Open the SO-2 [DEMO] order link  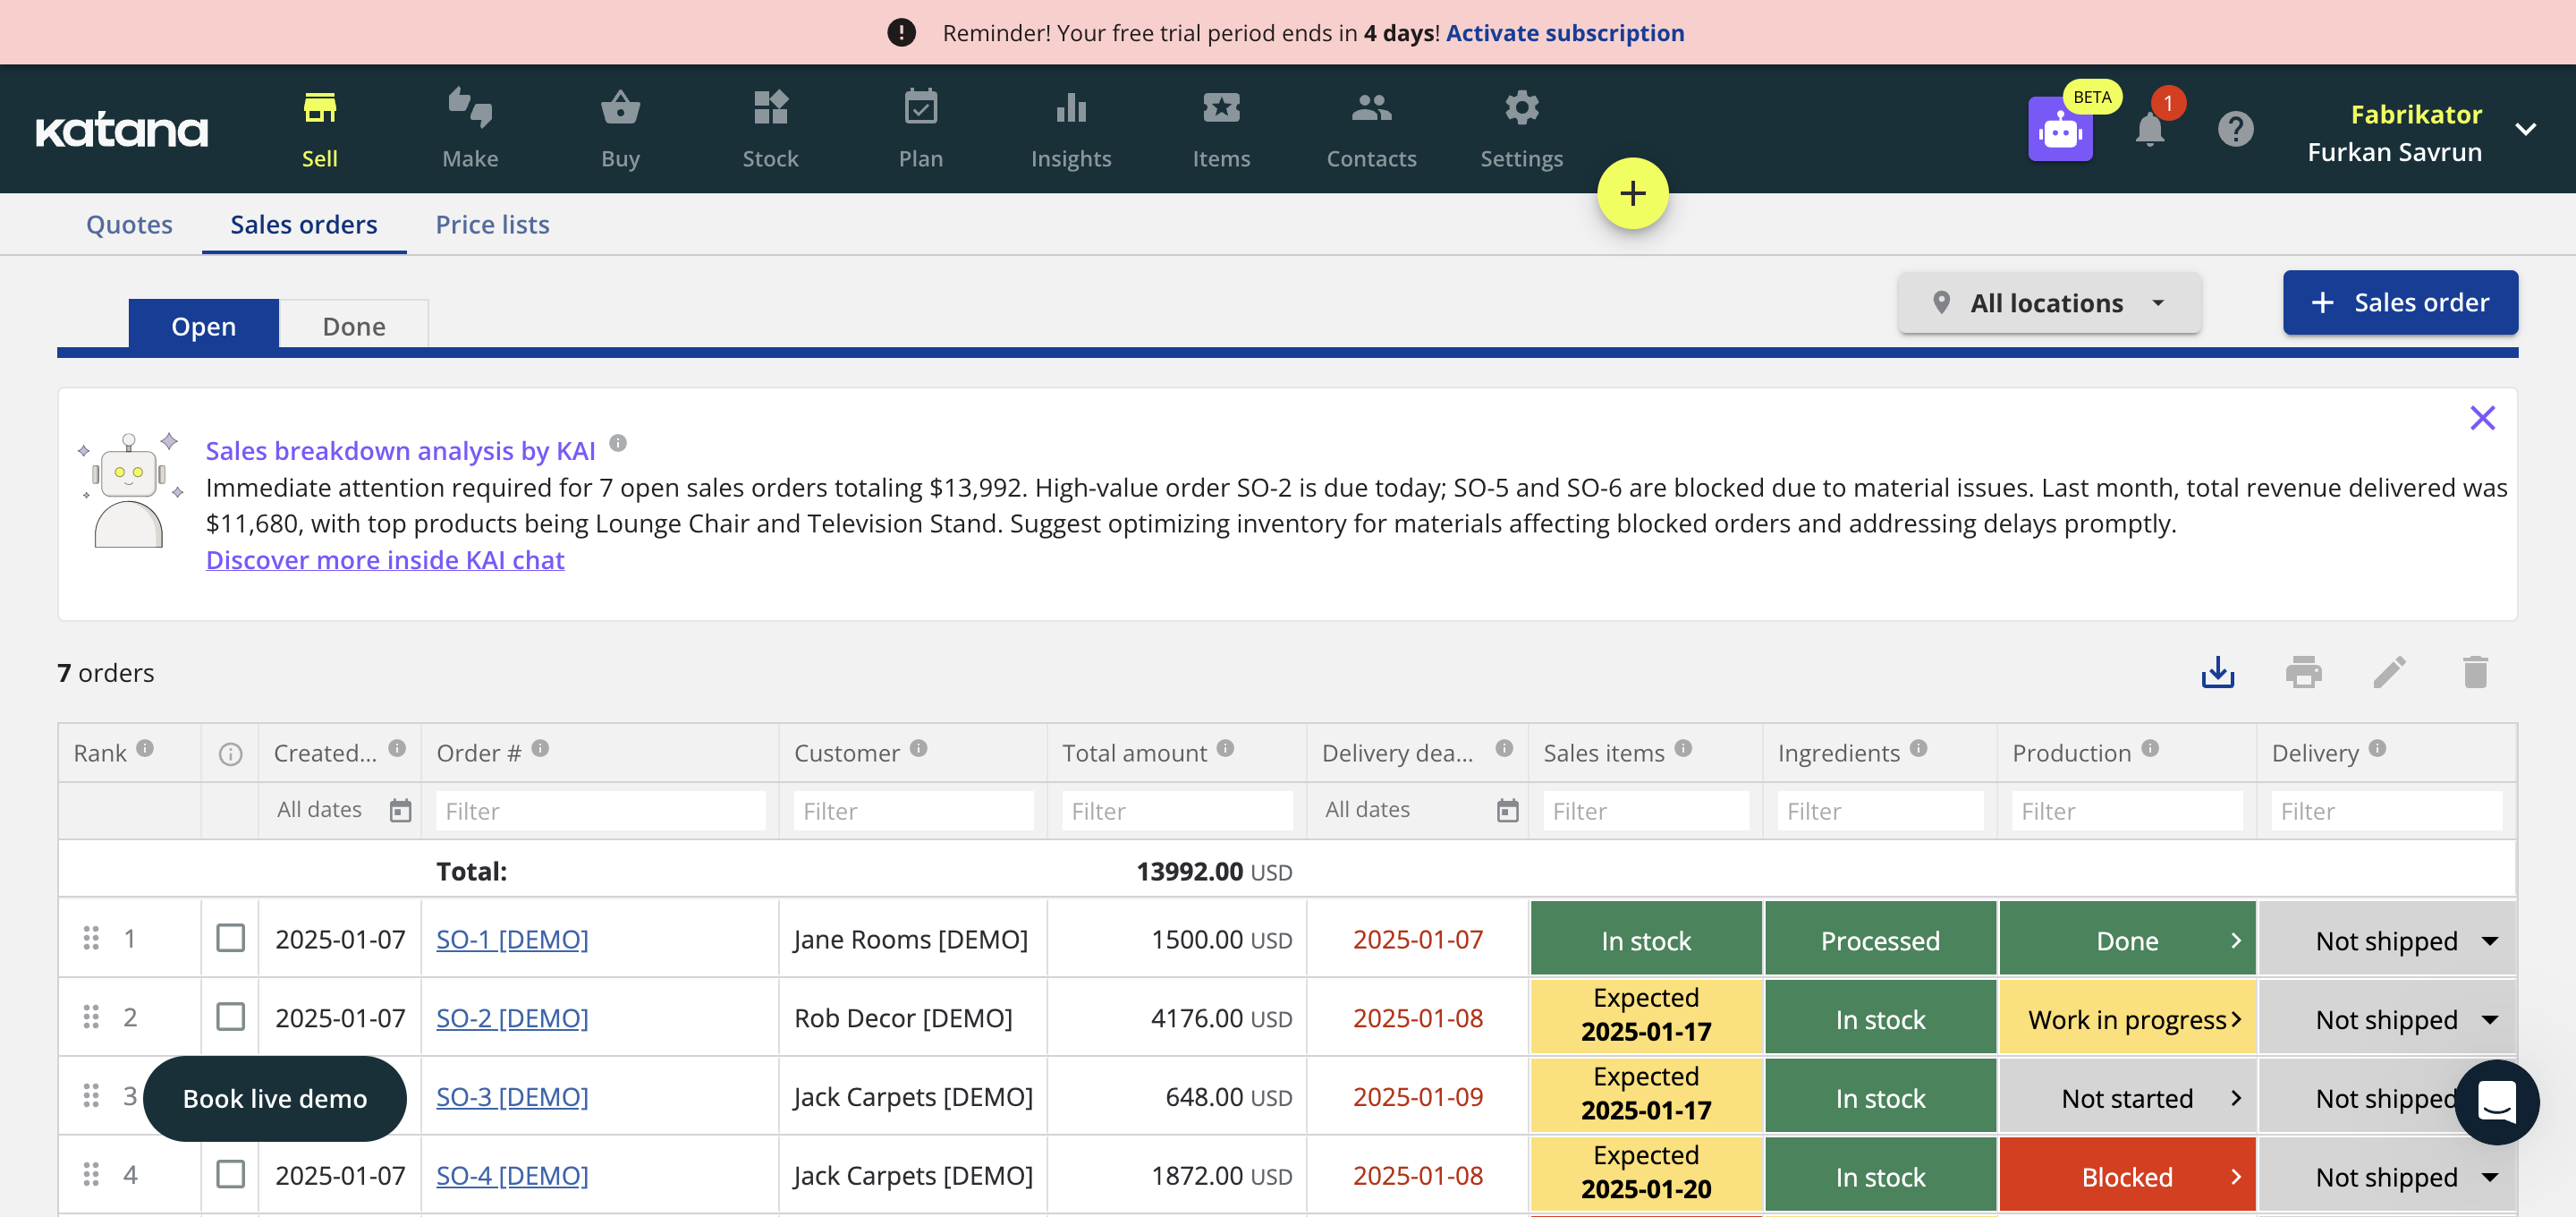click(x=512, y=1017)
